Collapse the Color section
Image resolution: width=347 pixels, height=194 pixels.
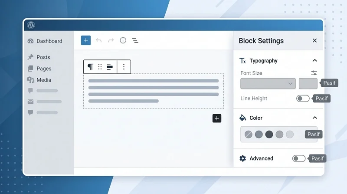pyautogui.click(x=315, y=118)
